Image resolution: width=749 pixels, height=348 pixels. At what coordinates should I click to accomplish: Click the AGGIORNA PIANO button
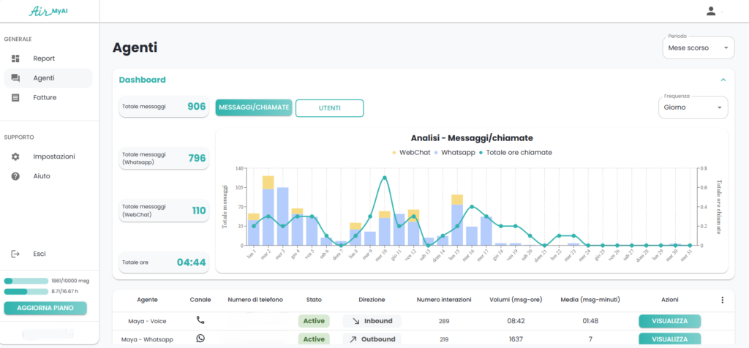45,309
